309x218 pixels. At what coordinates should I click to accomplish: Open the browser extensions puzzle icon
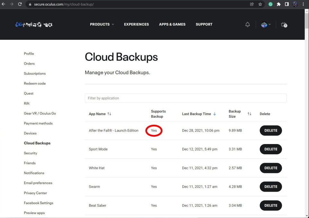point(278,4)
